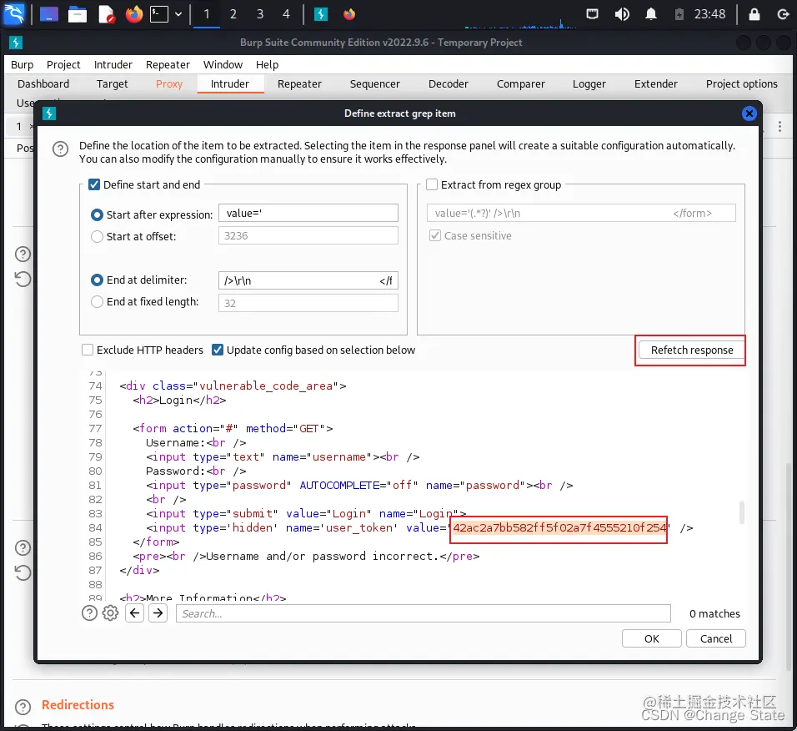Switch to workspace 2
Screen dimensions: 797x731
tap(233, 14)
